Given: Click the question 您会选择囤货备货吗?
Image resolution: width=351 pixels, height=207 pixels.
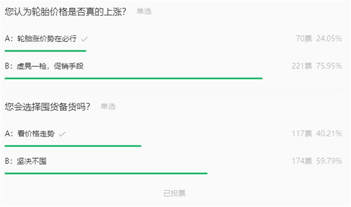Looking at the screenshot, I should coord(47,107).
